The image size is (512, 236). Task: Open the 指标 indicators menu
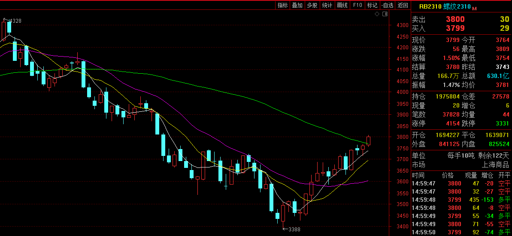(283, 5)
